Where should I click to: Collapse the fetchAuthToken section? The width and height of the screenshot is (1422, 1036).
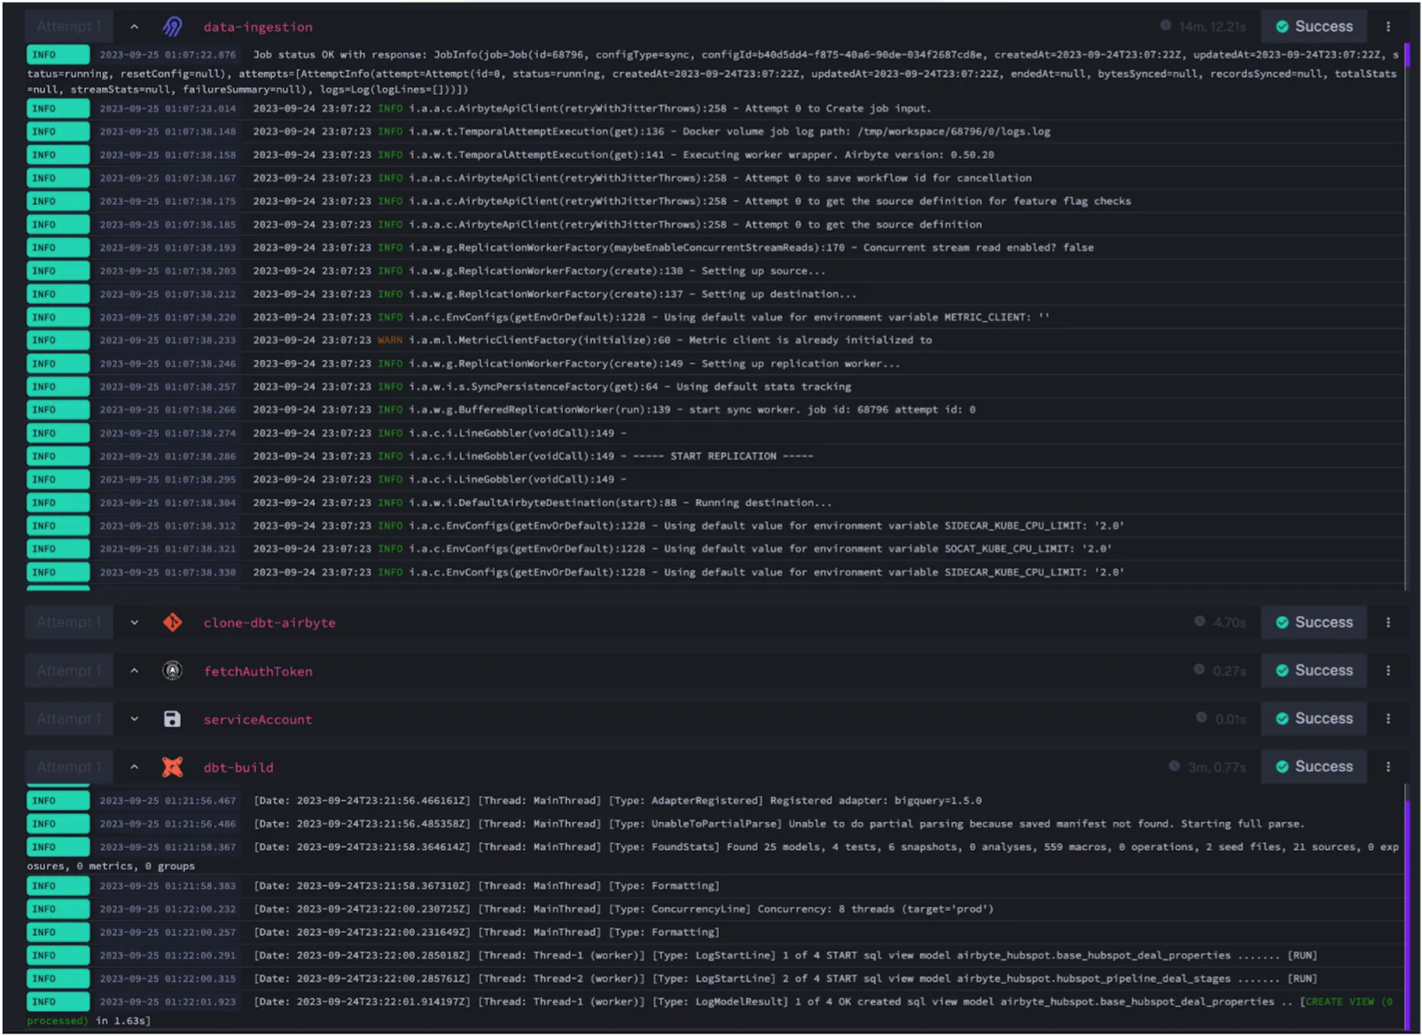(x=134, y=671)
